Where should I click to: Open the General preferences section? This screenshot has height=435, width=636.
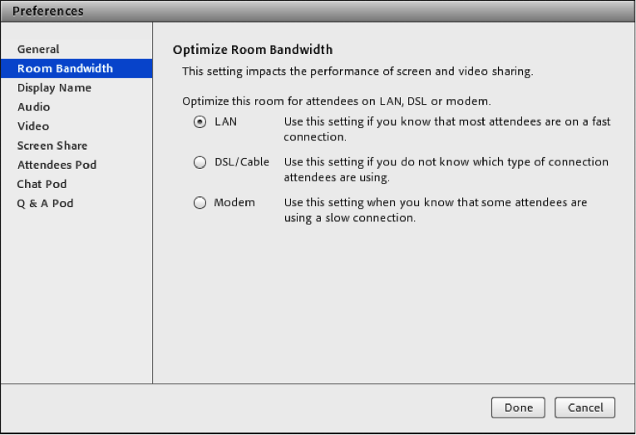pyautogui.click(x=38, y=49)
